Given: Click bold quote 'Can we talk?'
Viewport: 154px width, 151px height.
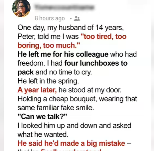Looking at the screenshot, I should [x=42, y=117].
